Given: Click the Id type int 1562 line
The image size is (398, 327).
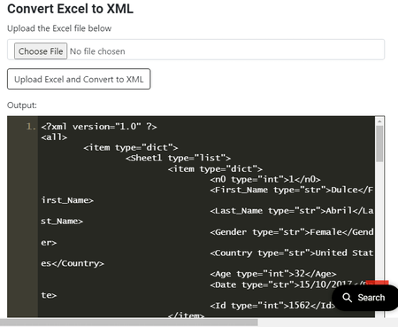Looking at the screenshot, I should [272, 306].
